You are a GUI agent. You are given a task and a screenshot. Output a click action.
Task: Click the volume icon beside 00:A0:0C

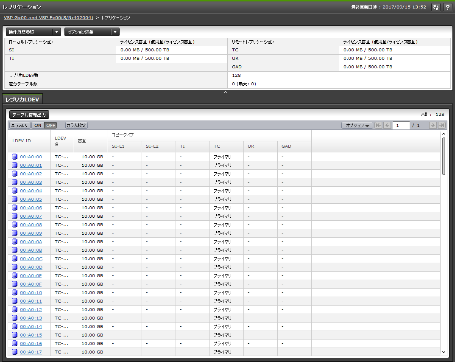15,258
